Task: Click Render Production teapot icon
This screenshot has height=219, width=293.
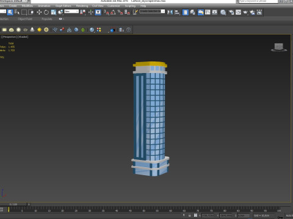Action: click(245, 12)
